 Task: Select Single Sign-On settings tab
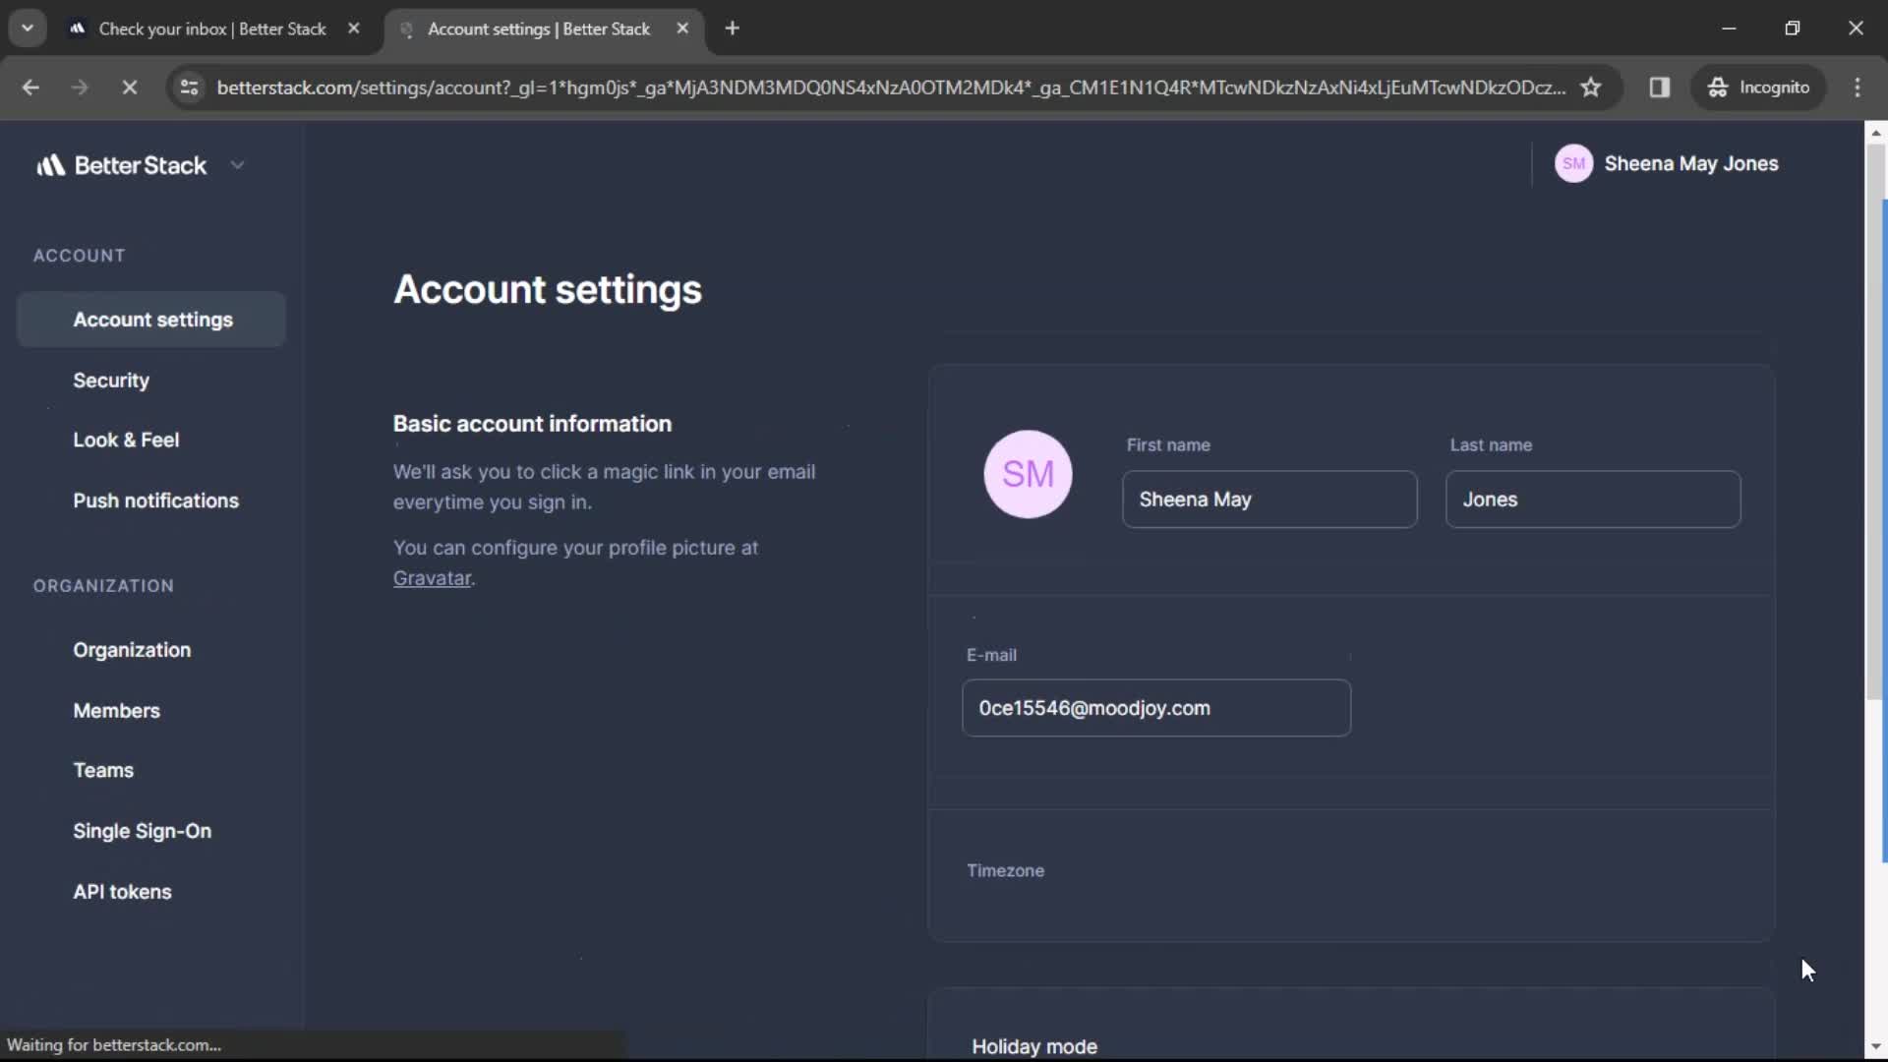pos(142,831)
